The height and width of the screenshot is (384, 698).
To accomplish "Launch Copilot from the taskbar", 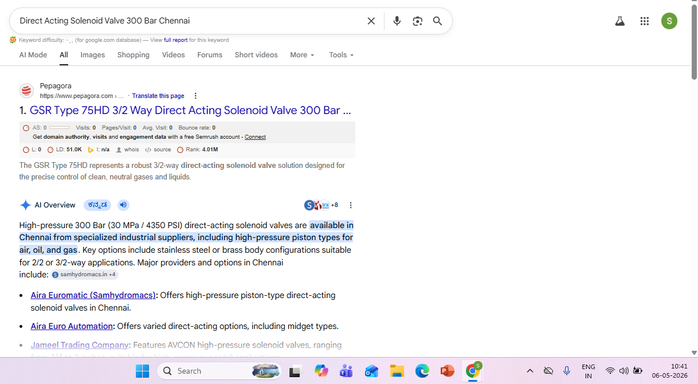I will click(x=321, y=371).
